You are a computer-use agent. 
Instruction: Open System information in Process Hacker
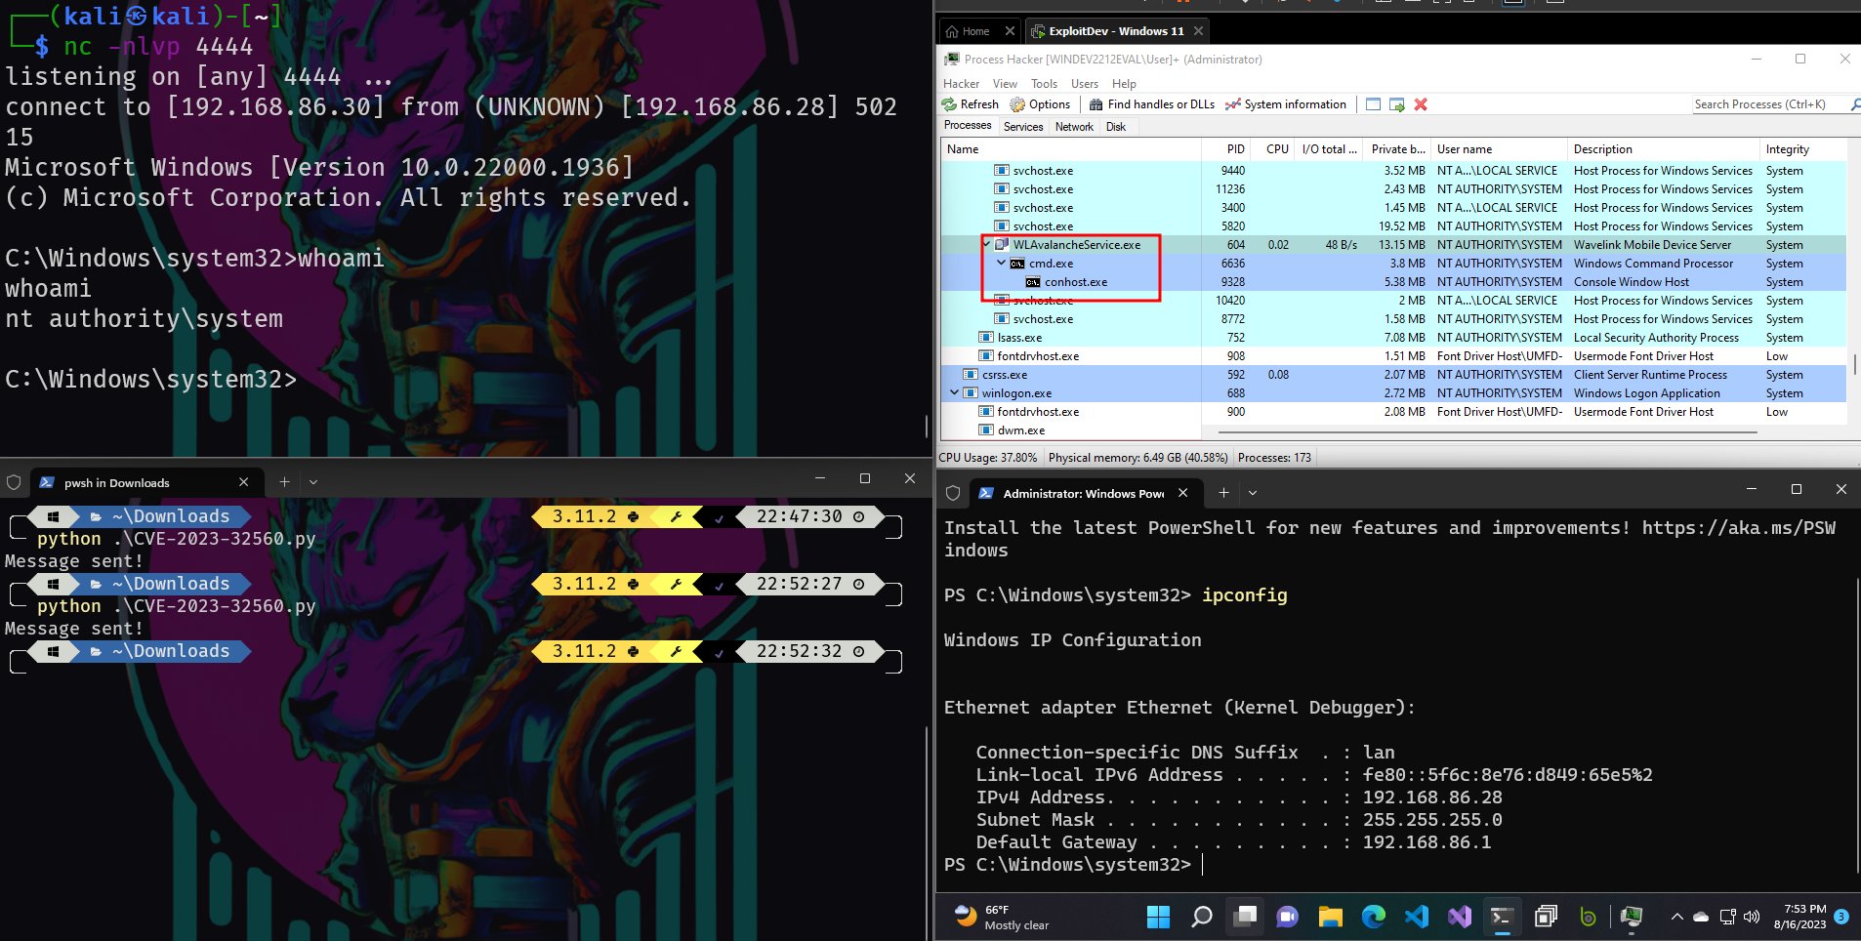coord(1286,104)
